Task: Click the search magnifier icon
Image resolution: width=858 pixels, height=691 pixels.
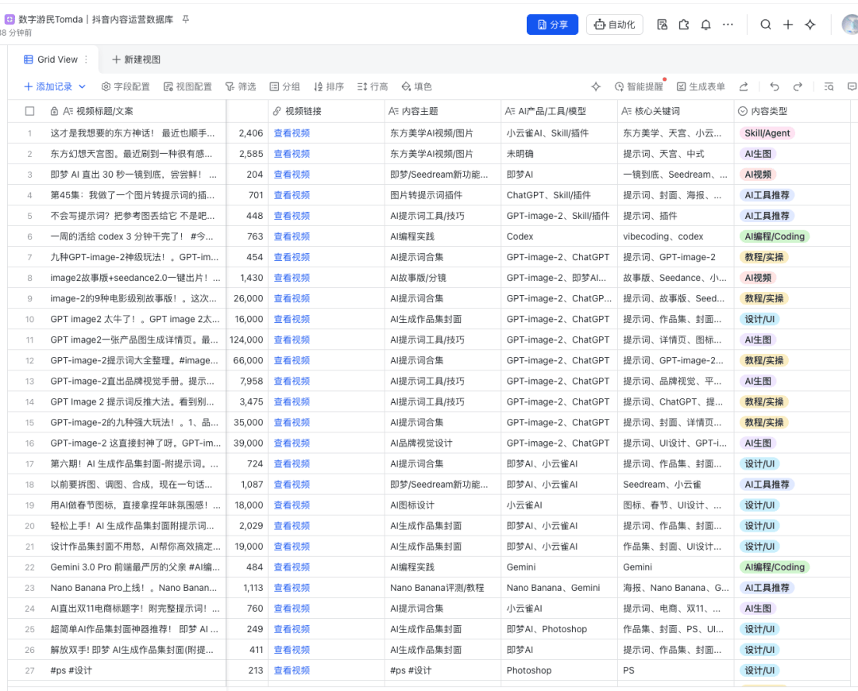Action: 766,25
